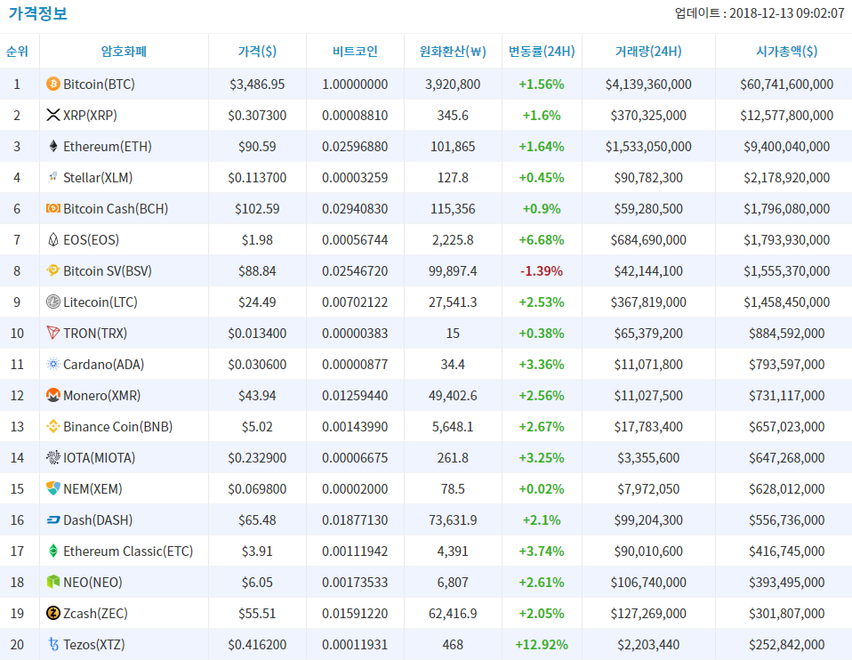Click the Dash logo icon
Image resolution: width=852 pixels, height=660 pixels.
(x=52, y=519)
